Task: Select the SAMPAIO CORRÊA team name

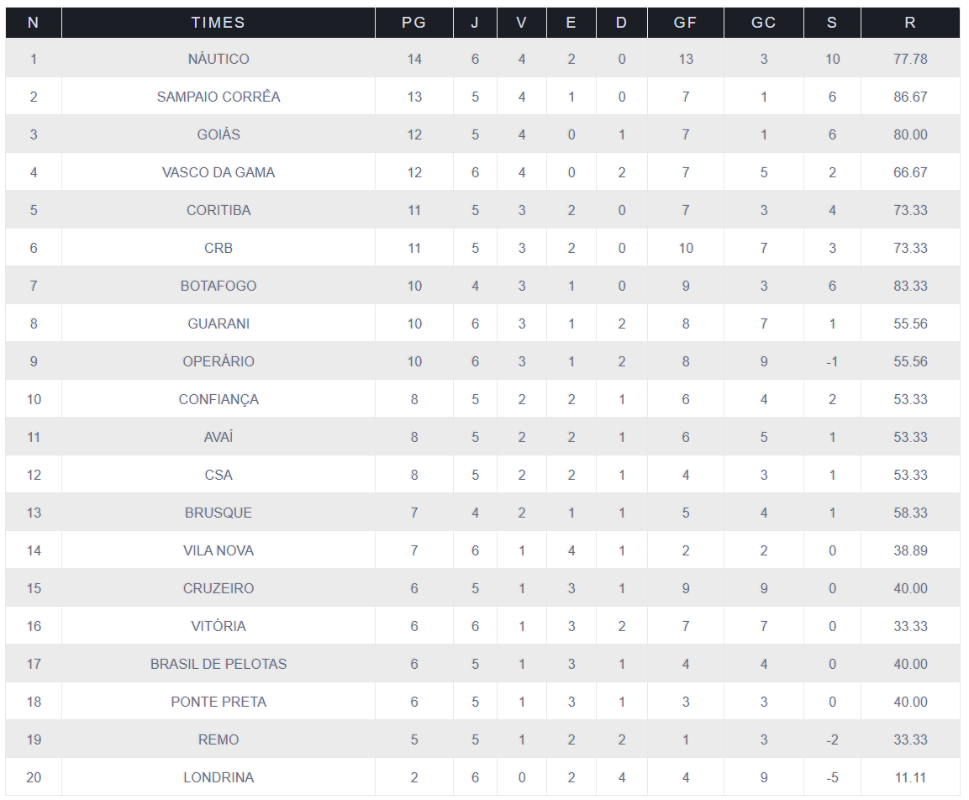Action: coord(219,97)
